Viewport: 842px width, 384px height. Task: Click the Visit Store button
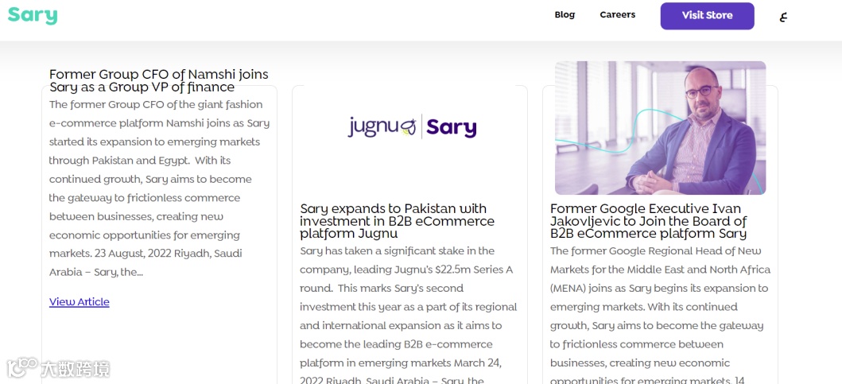[x=707, y=16]
